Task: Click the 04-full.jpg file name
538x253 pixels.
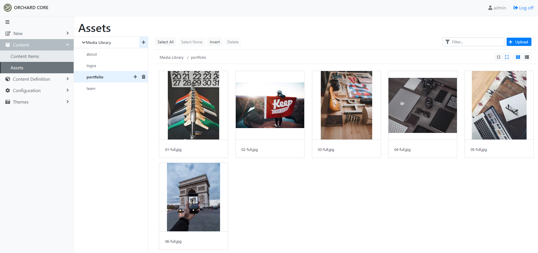Action: (x=402, y=149)
